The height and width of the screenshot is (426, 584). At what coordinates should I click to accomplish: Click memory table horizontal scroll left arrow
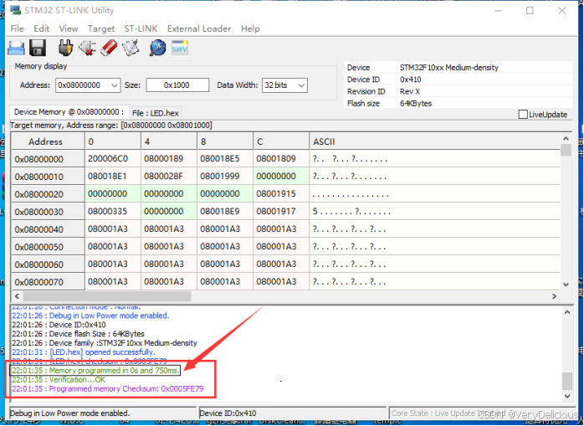[x=17, y=296]
